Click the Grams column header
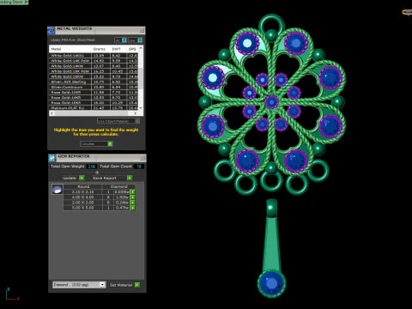Screen dimensions: 412x309 click(x=100, y=49)
